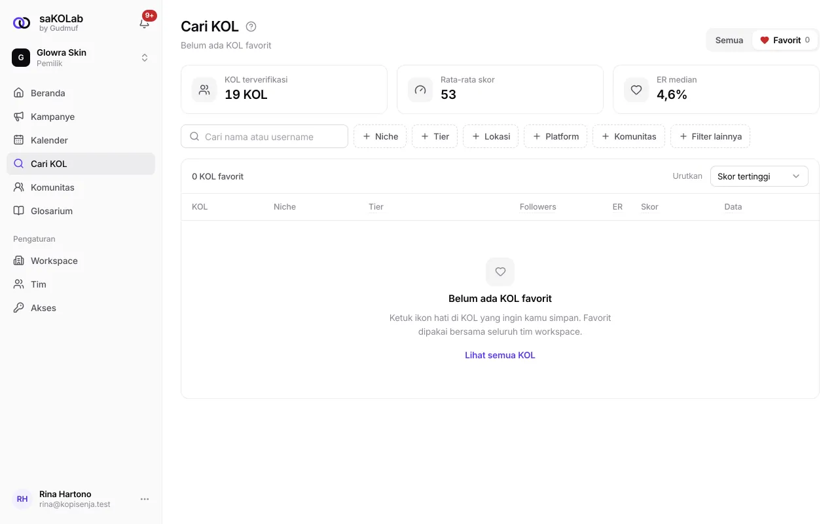The image size is (838, 524).
Task: Expand the Glowra Skin workspace switcher
Action: coord(145,58)
